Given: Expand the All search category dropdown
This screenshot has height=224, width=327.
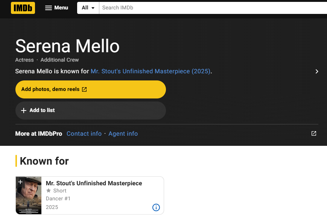Looking at the screenshot, I should [x=88, y=8].
